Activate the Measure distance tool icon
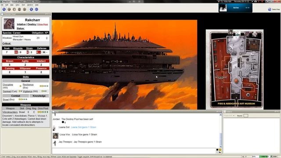 [36, 9]
